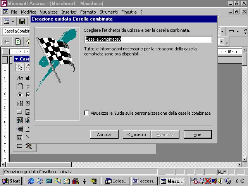Select the Rectangle tool in toolbox
This screenshot has width=248, height=186.
point(20,146)
